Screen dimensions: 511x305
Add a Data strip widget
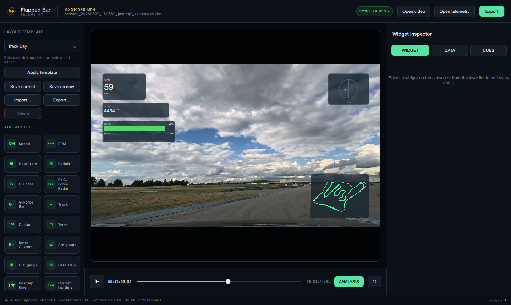(62, 265)
